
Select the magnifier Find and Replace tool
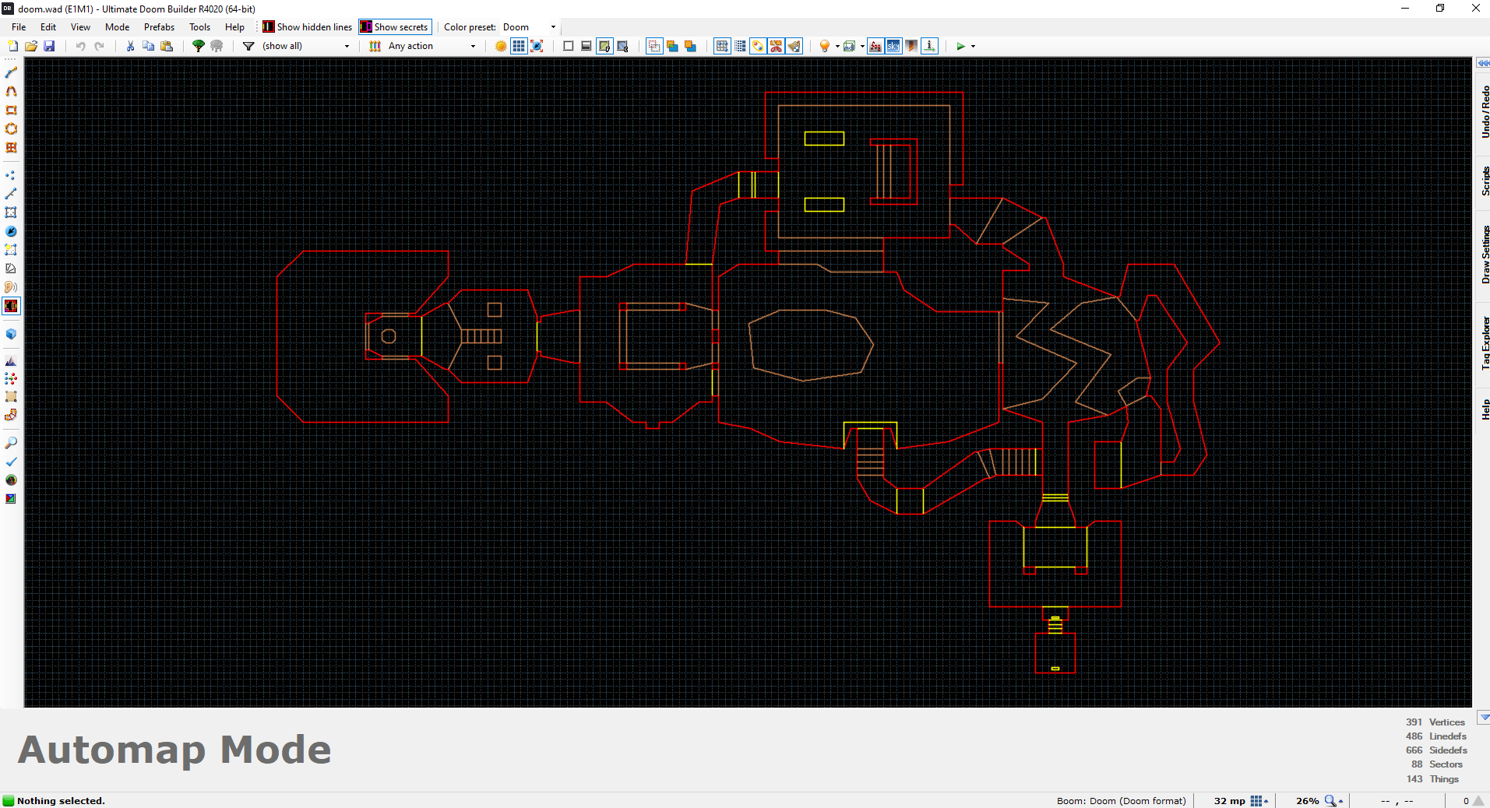[x=11, y=442]
